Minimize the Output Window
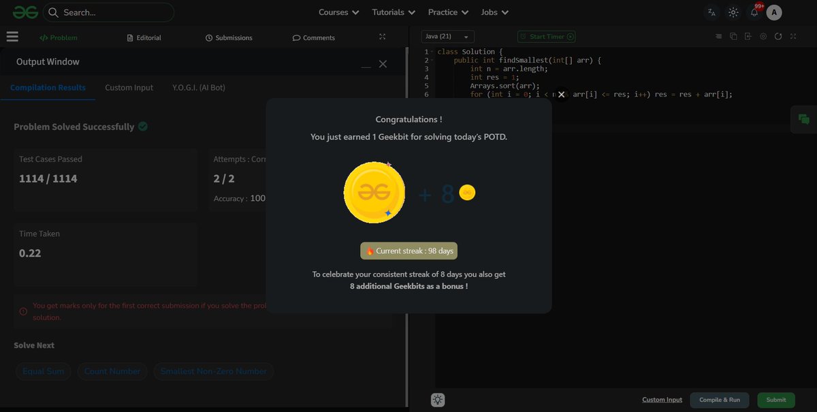817x412 pixels. 366,66
